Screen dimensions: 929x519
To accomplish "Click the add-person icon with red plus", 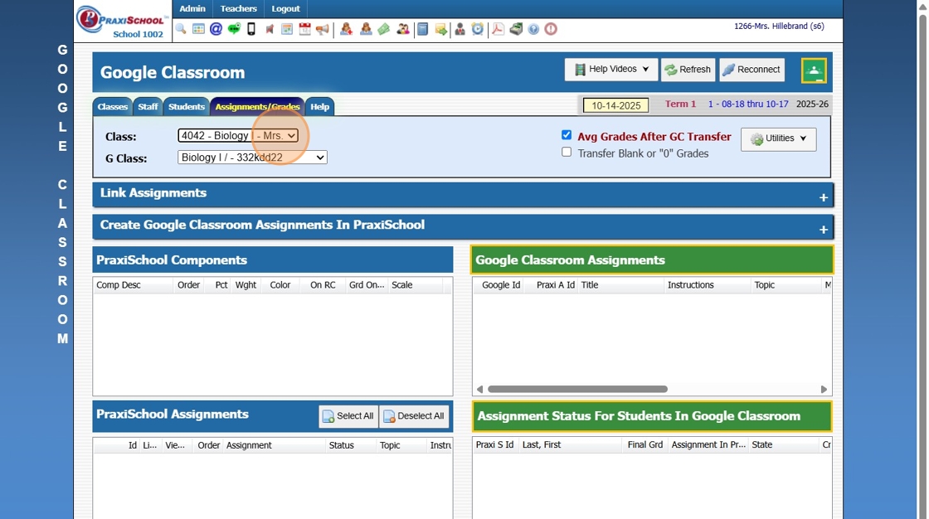I will (x=347, y=29).
